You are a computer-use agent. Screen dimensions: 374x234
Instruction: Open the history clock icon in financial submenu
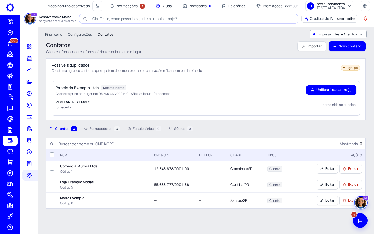[29, 152]
